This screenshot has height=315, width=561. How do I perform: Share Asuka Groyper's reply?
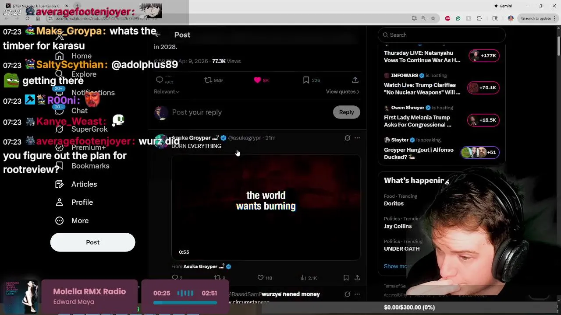[x=357, y=278]
